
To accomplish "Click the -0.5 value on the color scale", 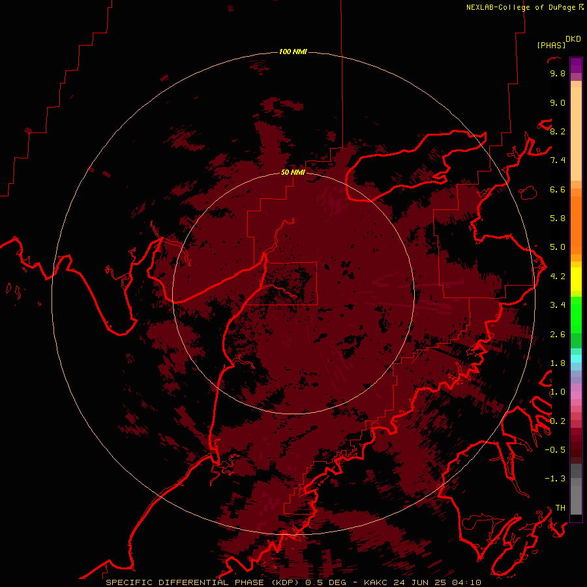I will coord(555,450).
